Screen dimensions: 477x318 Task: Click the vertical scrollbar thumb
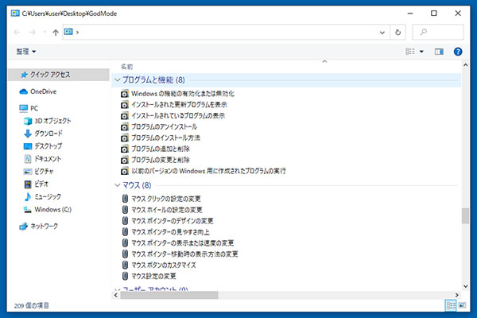(465, 215)
